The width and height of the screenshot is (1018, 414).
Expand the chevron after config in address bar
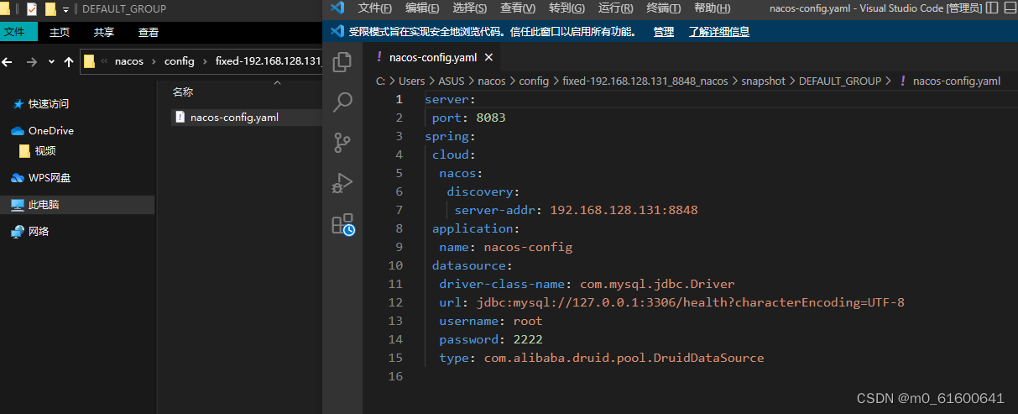pos(205,61)
